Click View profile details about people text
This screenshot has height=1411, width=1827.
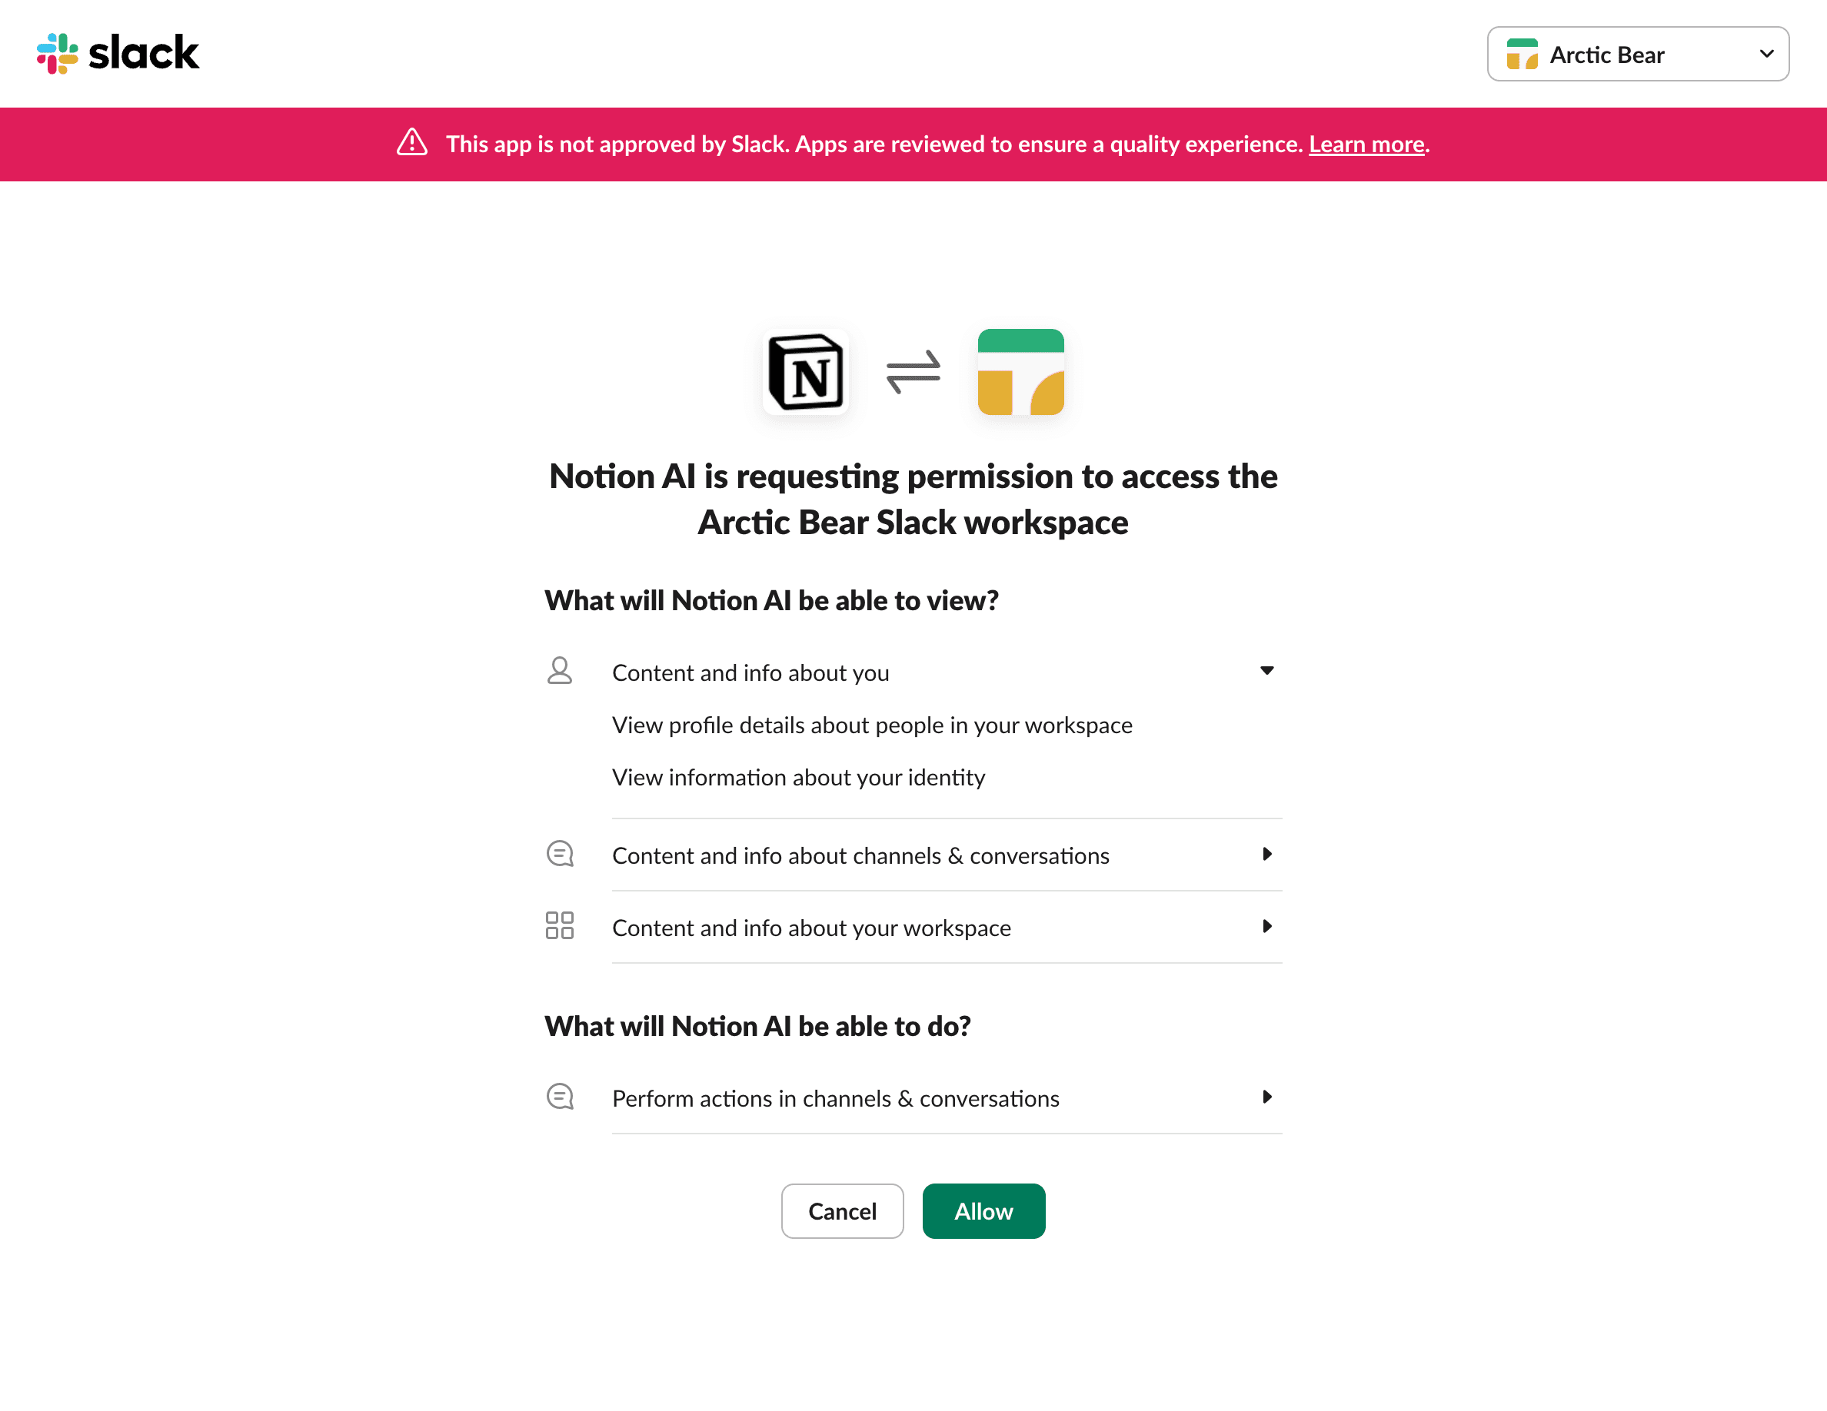point(872,724)
